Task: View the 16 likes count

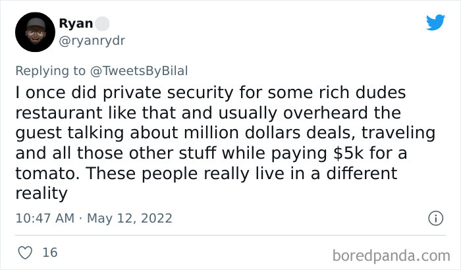Action: pyautogui.click(x=49, y=252)
